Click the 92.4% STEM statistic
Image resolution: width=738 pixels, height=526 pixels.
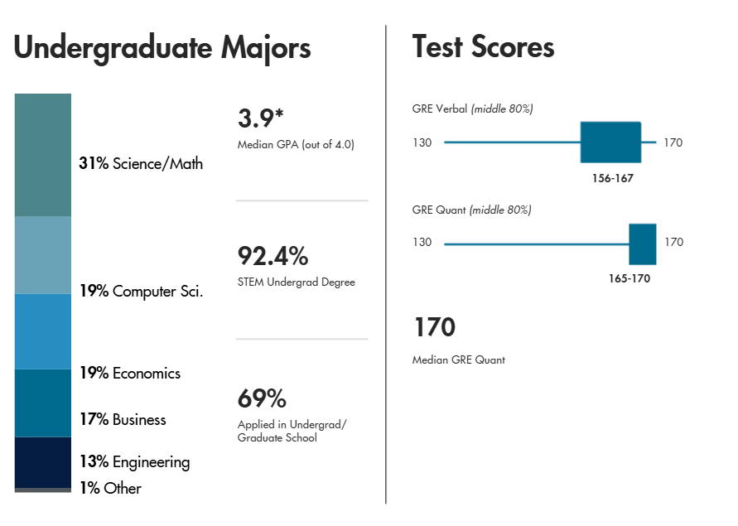tap(273, 256)
